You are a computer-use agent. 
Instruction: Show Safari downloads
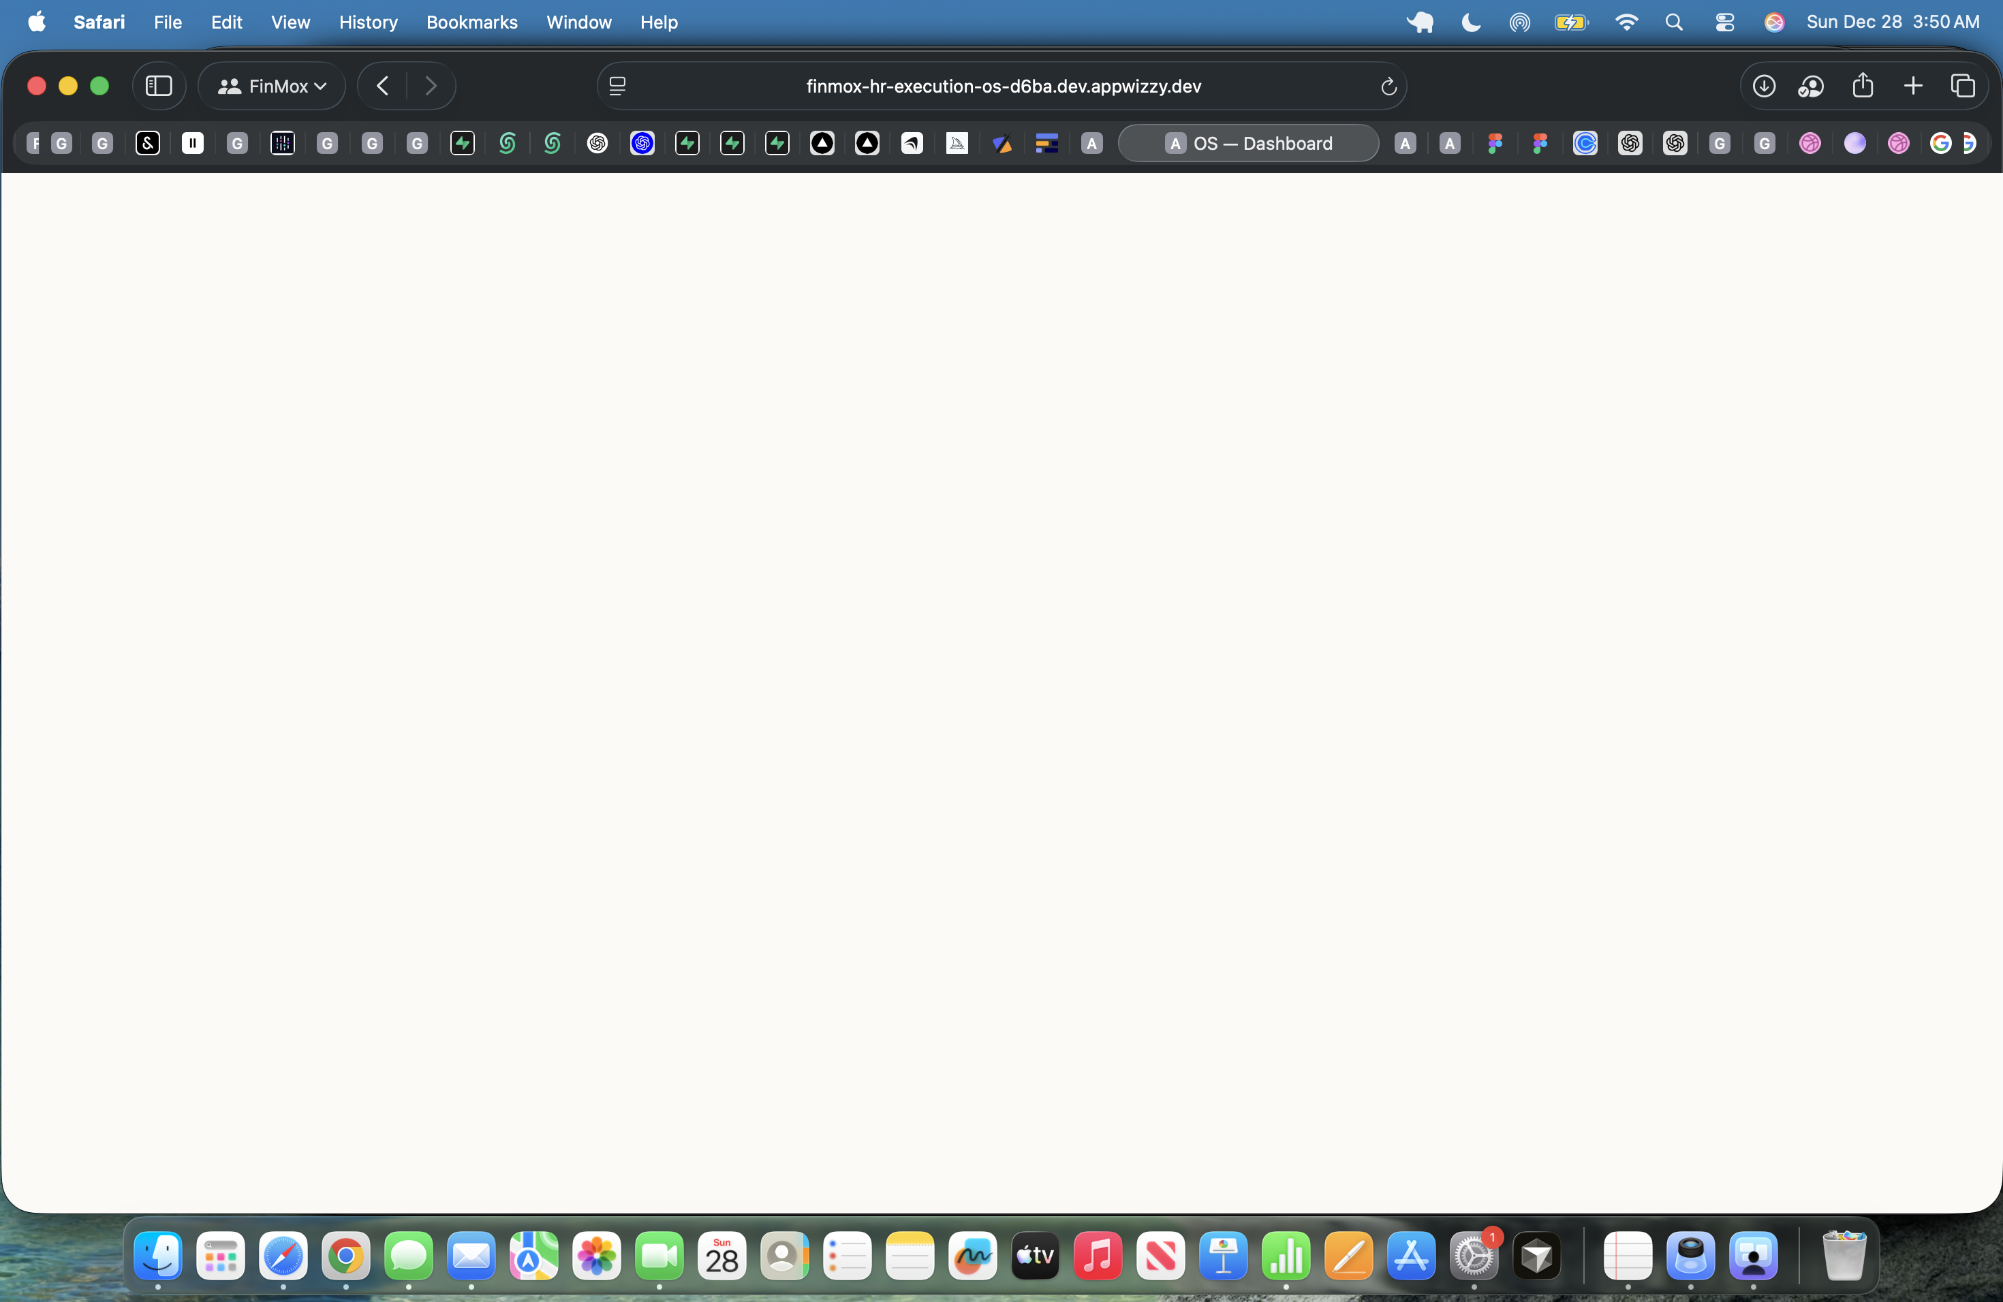pyautogui.click(x=1763, y=86)
